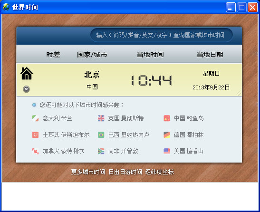Click the 星期日 weekday text
The width and height of the screenshot is (260, 212).
coord(211,73)
